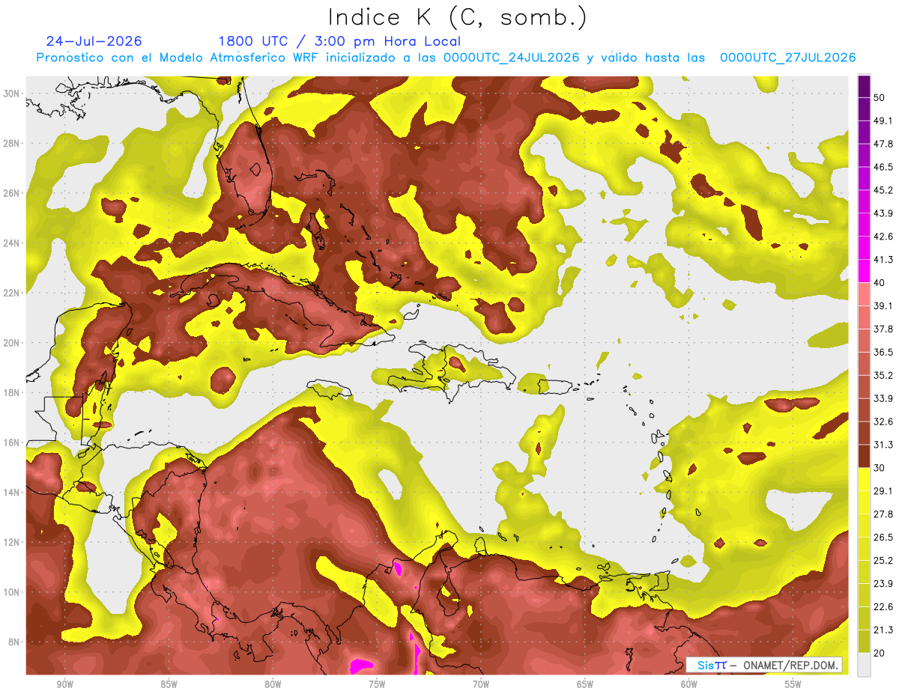Click the "31.3" color scale value

(884, 445)
